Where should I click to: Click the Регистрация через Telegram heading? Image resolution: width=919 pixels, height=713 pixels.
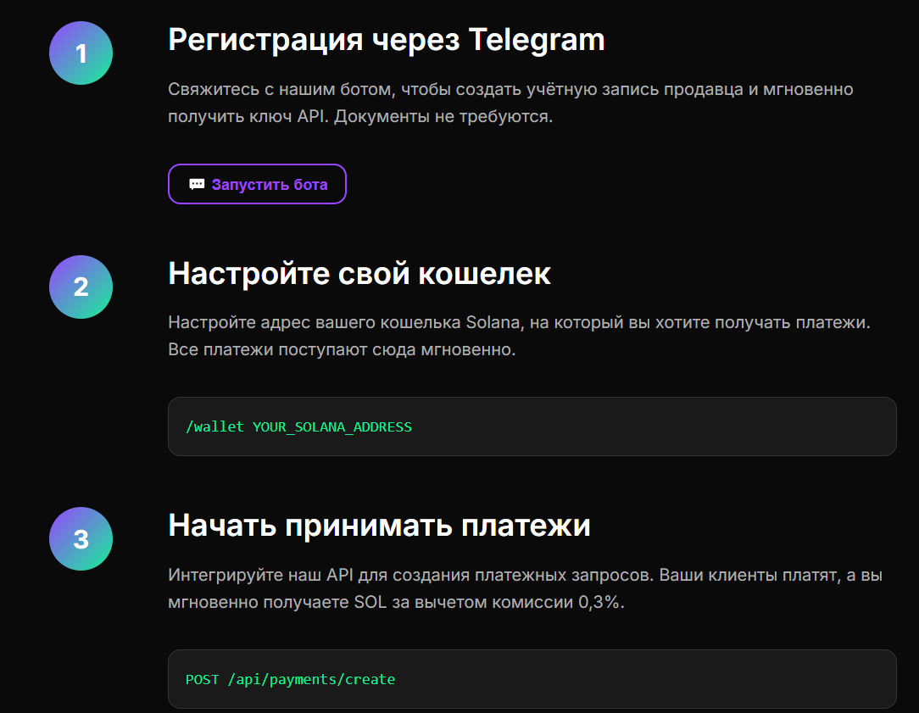[x=387, y=39]
